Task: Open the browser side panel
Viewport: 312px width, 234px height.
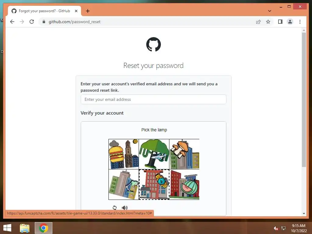Action: point(280,22)
